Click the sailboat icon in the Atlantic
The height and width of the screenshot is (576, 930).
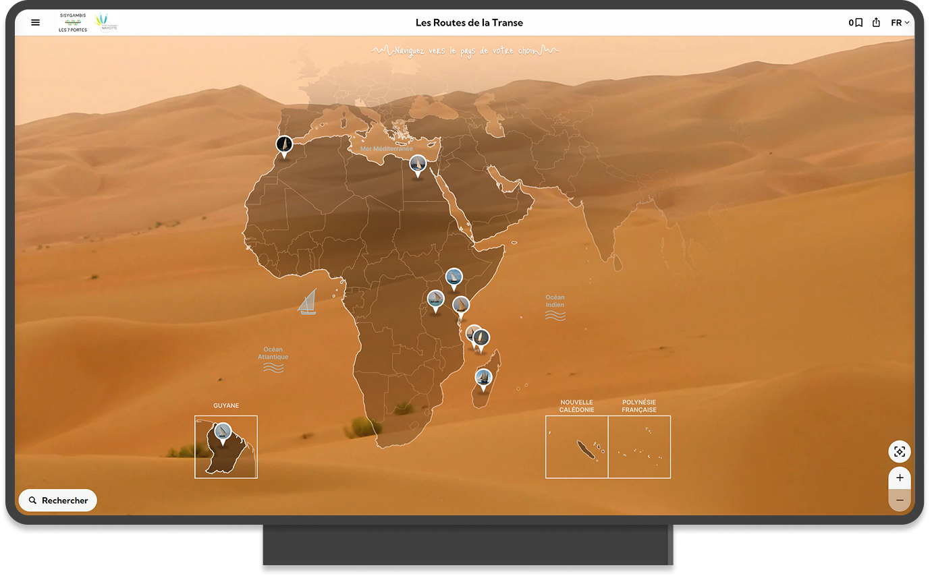(x=308, y=301)
